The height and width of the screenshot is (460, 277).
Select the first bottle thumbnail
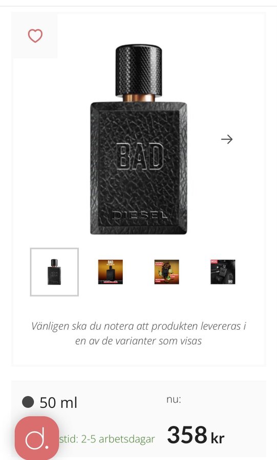point(54,272)
